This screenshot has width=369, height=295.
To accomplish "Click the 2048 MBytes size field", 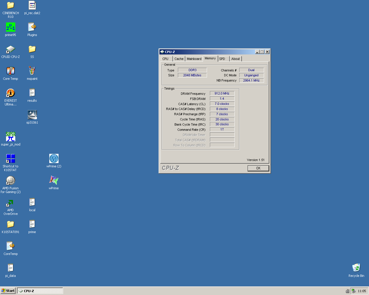I will pos(192,75).
